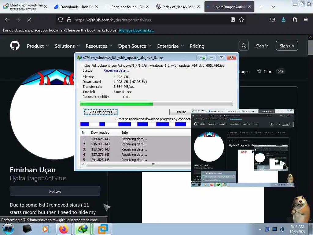This screenshot has height=235, width=313.
Task: Switch to Firefox on the taskbar
Action: (64, 229)
